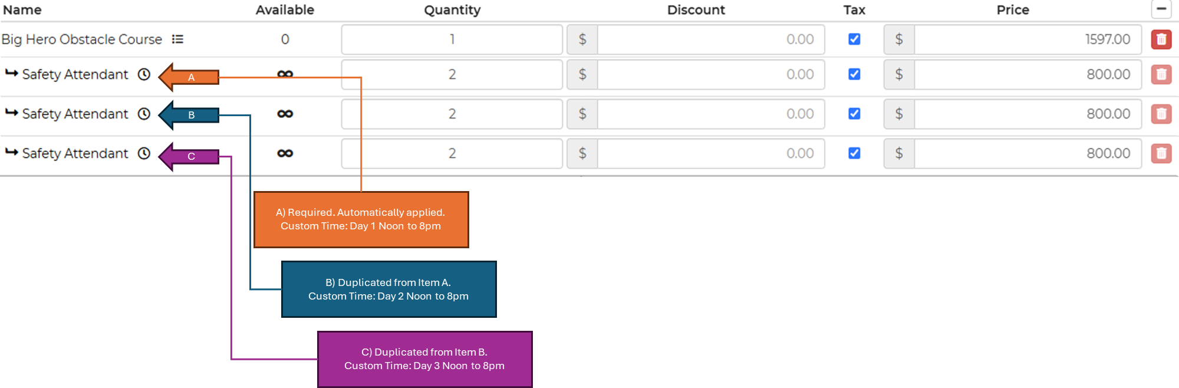
Task: Select the second Safety Attendant name
Action: pos(75,114)
